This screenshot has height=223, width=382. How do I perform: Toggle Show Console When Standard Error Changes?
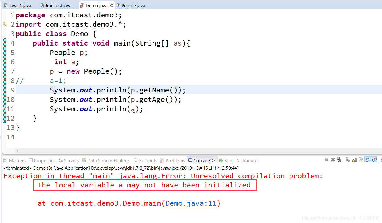(x=374, y=160)
